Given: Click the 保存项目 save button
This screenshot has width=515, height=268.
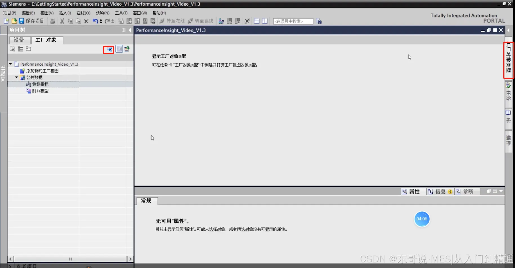Looking at the screenshot, I should click(31, 21).
